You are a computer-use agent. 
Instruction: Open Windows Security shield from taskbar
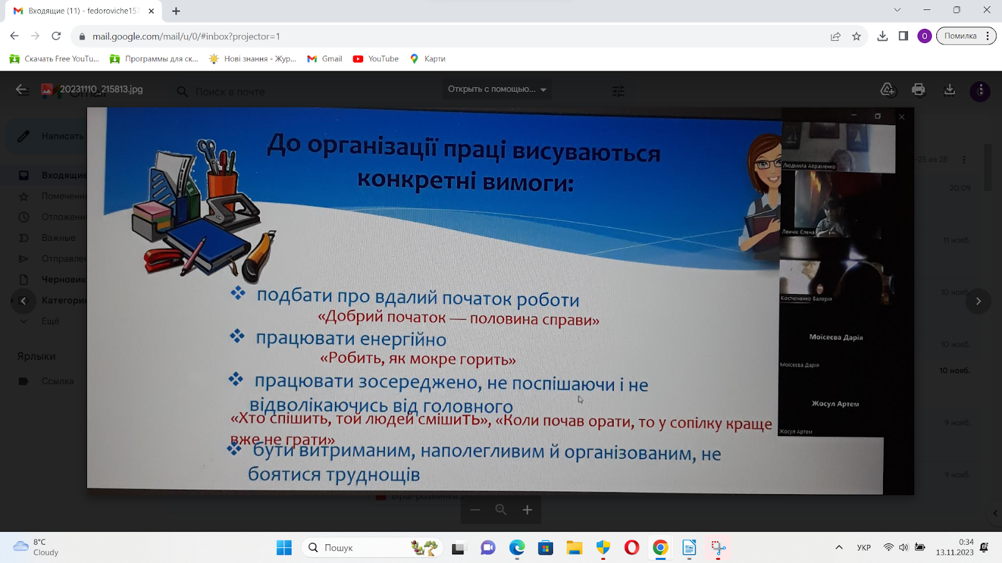(x=603, y=548)
